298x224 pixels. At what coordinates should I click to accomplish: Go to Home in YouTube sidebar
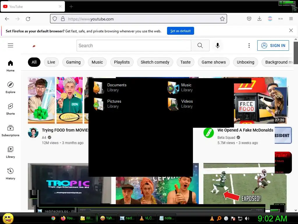tap(10, 66)
